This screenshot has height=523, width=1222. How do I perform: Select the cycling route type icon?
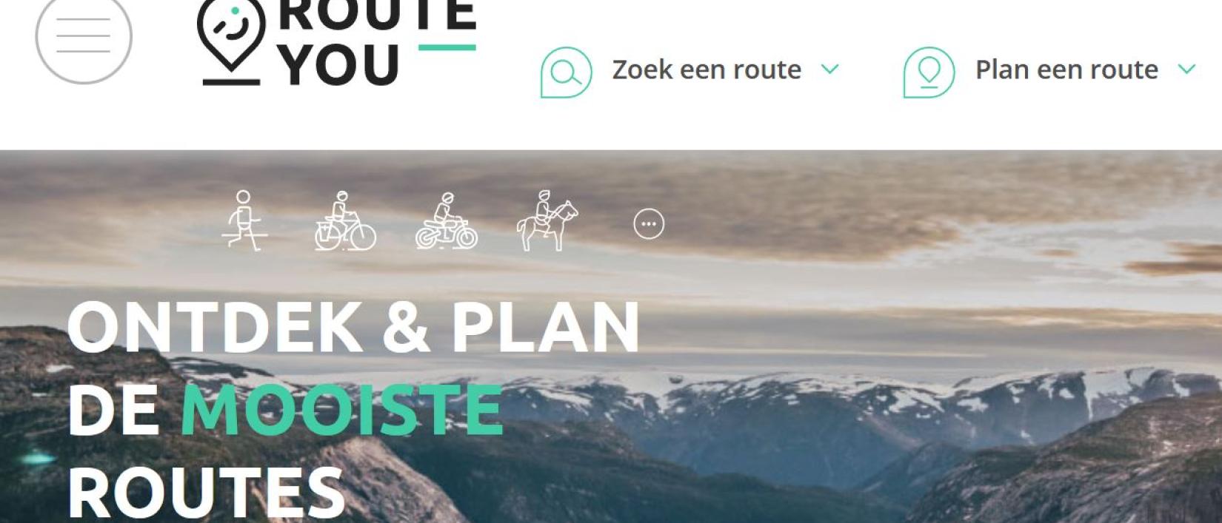[x=345, y=220]
